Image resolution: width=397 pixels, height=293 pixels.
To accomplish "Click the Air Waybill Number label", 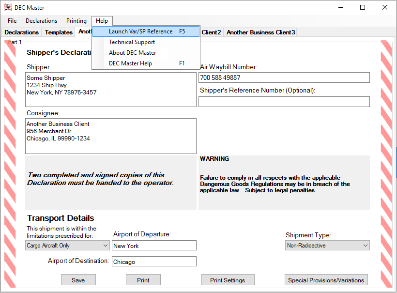I will coord(229,67).
